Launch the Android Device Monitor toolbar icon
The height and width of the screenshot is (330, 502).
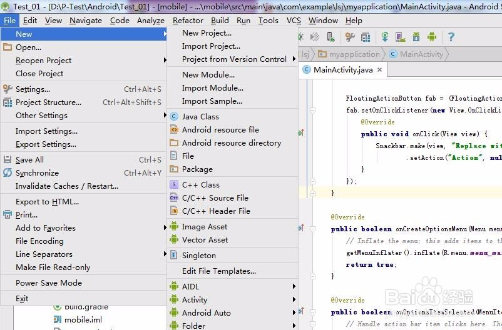click(x=432, y=37)
